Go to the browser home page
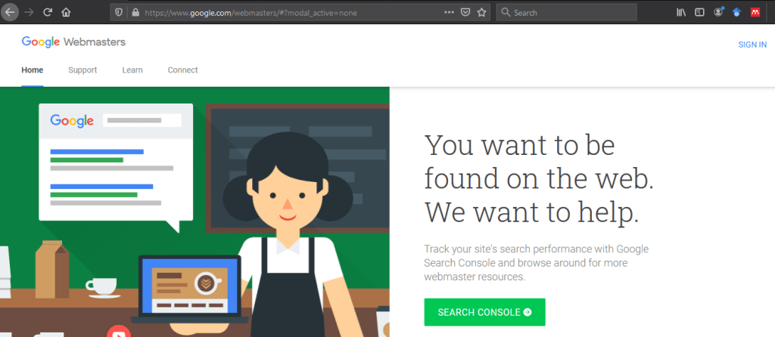The height and width of the screenshot is (337, 775). 66,12
